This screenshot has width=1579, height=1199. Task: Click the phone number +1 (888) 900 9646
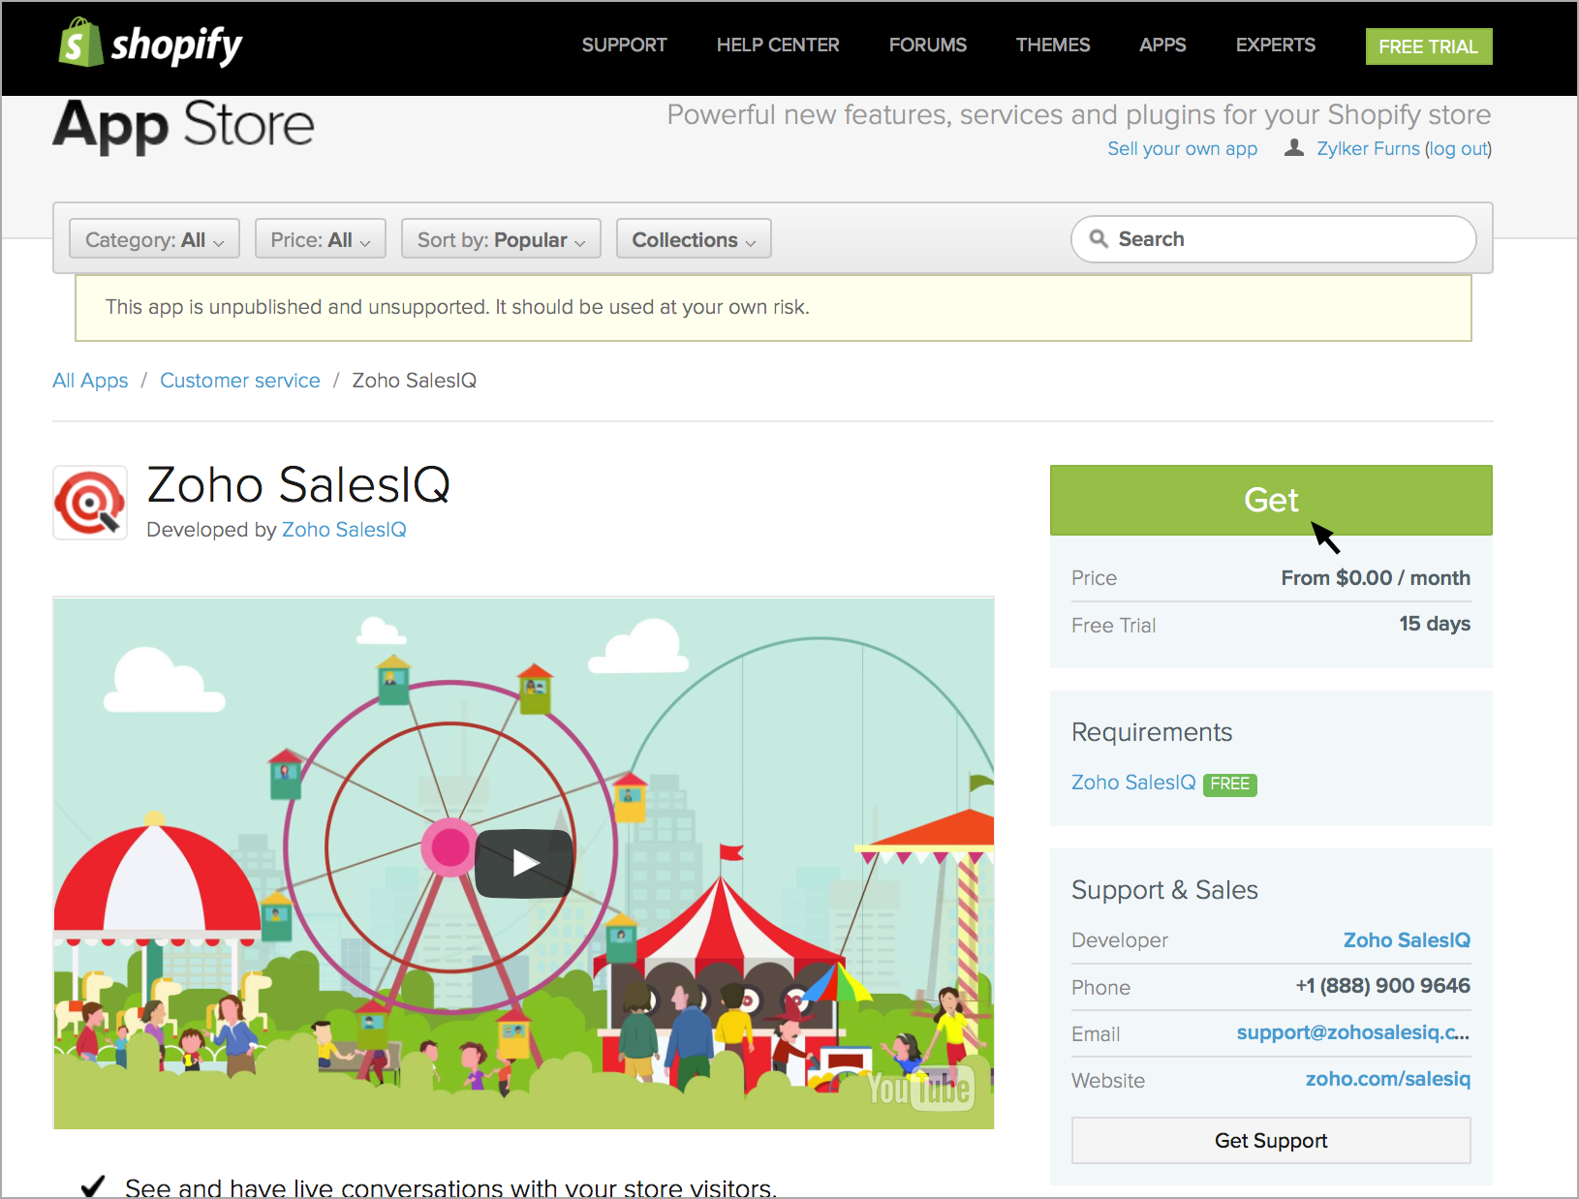pos(1383,986)
